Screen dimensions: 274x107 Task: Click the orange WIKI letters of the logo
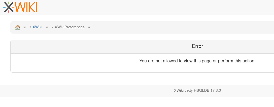coord(26,7)
